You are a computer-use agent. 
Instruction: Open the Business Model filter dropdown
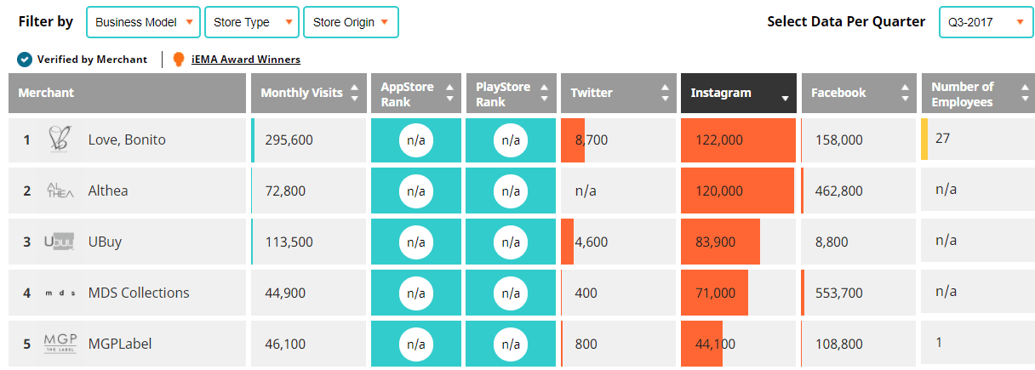click(x=143, y=22)
